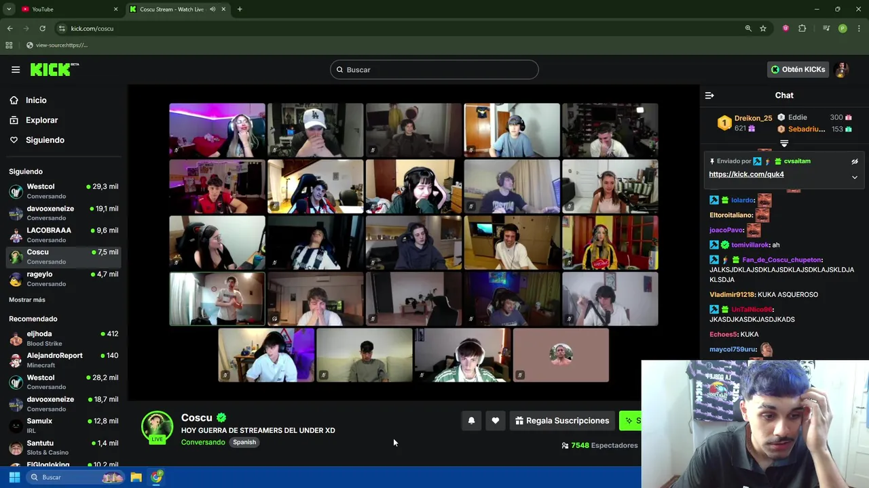Click username Echoes5 in chat

(x=723, y=334)
